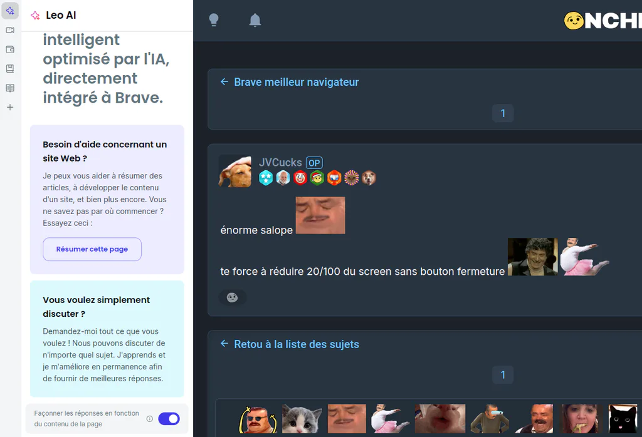Viewport: 642px width, 437px height.
Task: Open Bookmarks sidebar icon
Action: point(10,69)
